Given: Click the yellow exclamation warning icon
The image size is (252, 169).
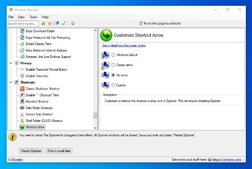Looking at the screenshot, I should (x=12, y=137).
